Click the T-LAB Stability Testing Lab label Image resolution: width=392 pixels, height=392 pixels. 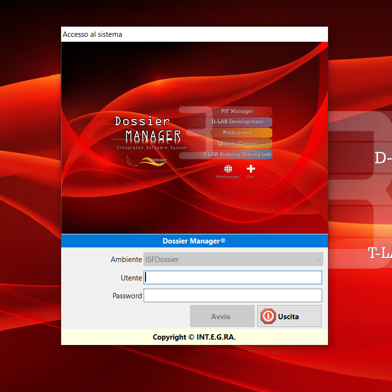pos(237,154)
